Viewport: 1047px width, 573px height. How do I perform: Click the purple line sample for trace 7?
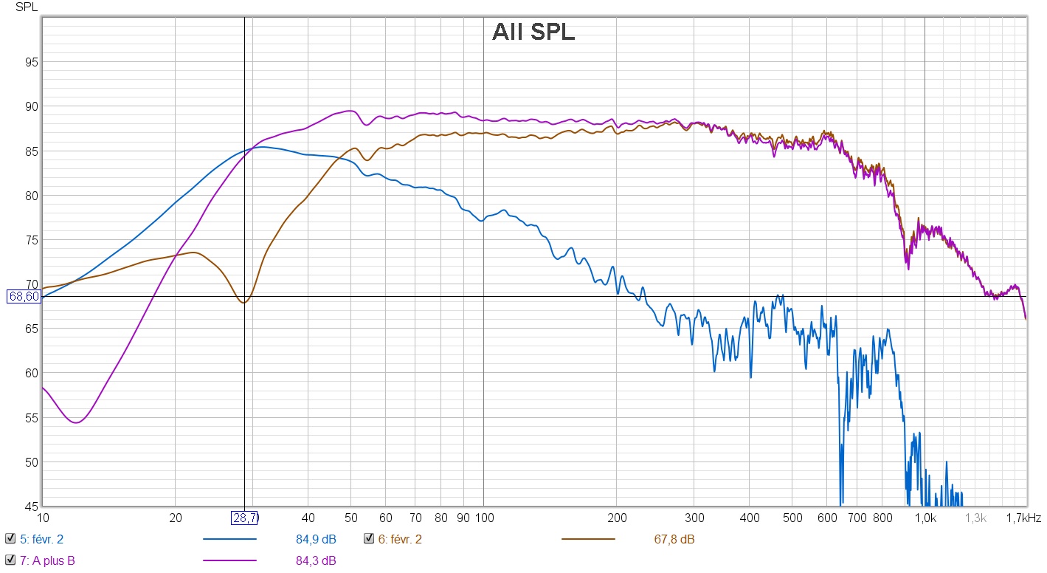[229, 561]
